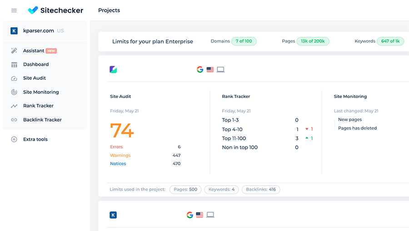
Task: Go to Rank Tracker menu item
Action: 38,106
